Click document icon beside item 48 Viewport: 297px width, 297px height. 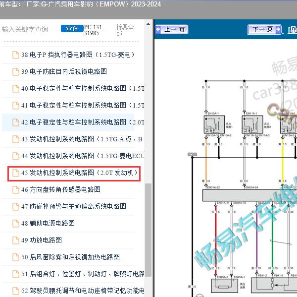(16, 224)
